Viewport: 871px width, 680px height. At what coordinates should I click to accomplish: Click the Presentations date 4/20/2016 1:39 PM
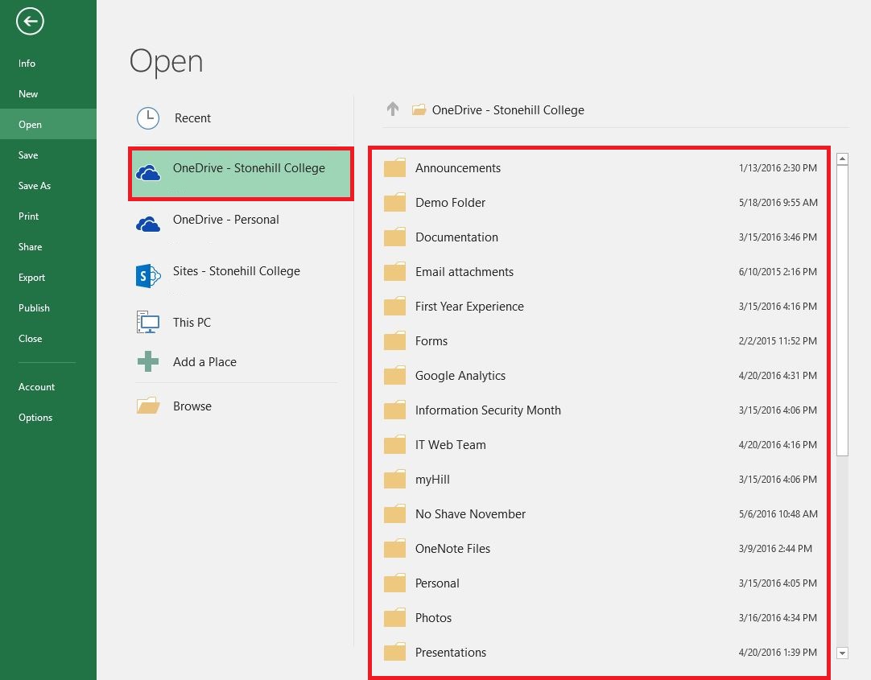pos(778,653)
